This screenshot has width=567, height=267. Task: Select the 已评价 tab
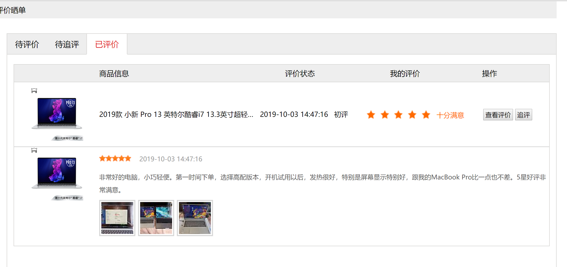click(107, 44)
